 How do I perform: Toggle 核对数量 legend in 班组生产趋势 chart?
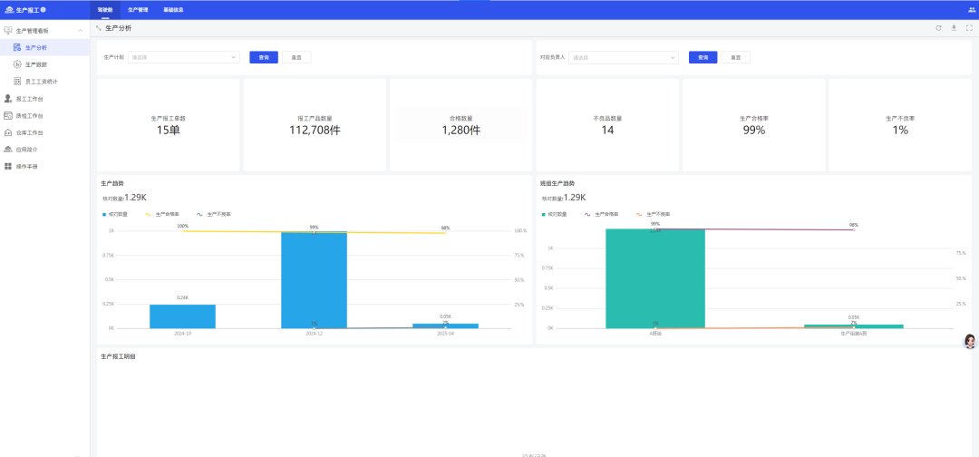tap(555, 214)
